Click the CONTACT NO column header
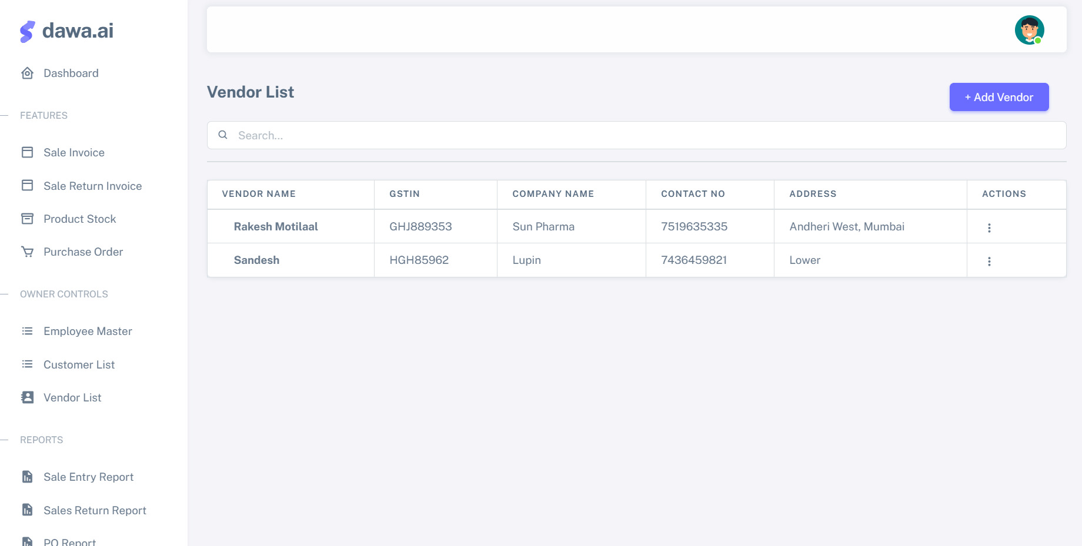Screen dimensions: 1082x546 tap(693, 194)
